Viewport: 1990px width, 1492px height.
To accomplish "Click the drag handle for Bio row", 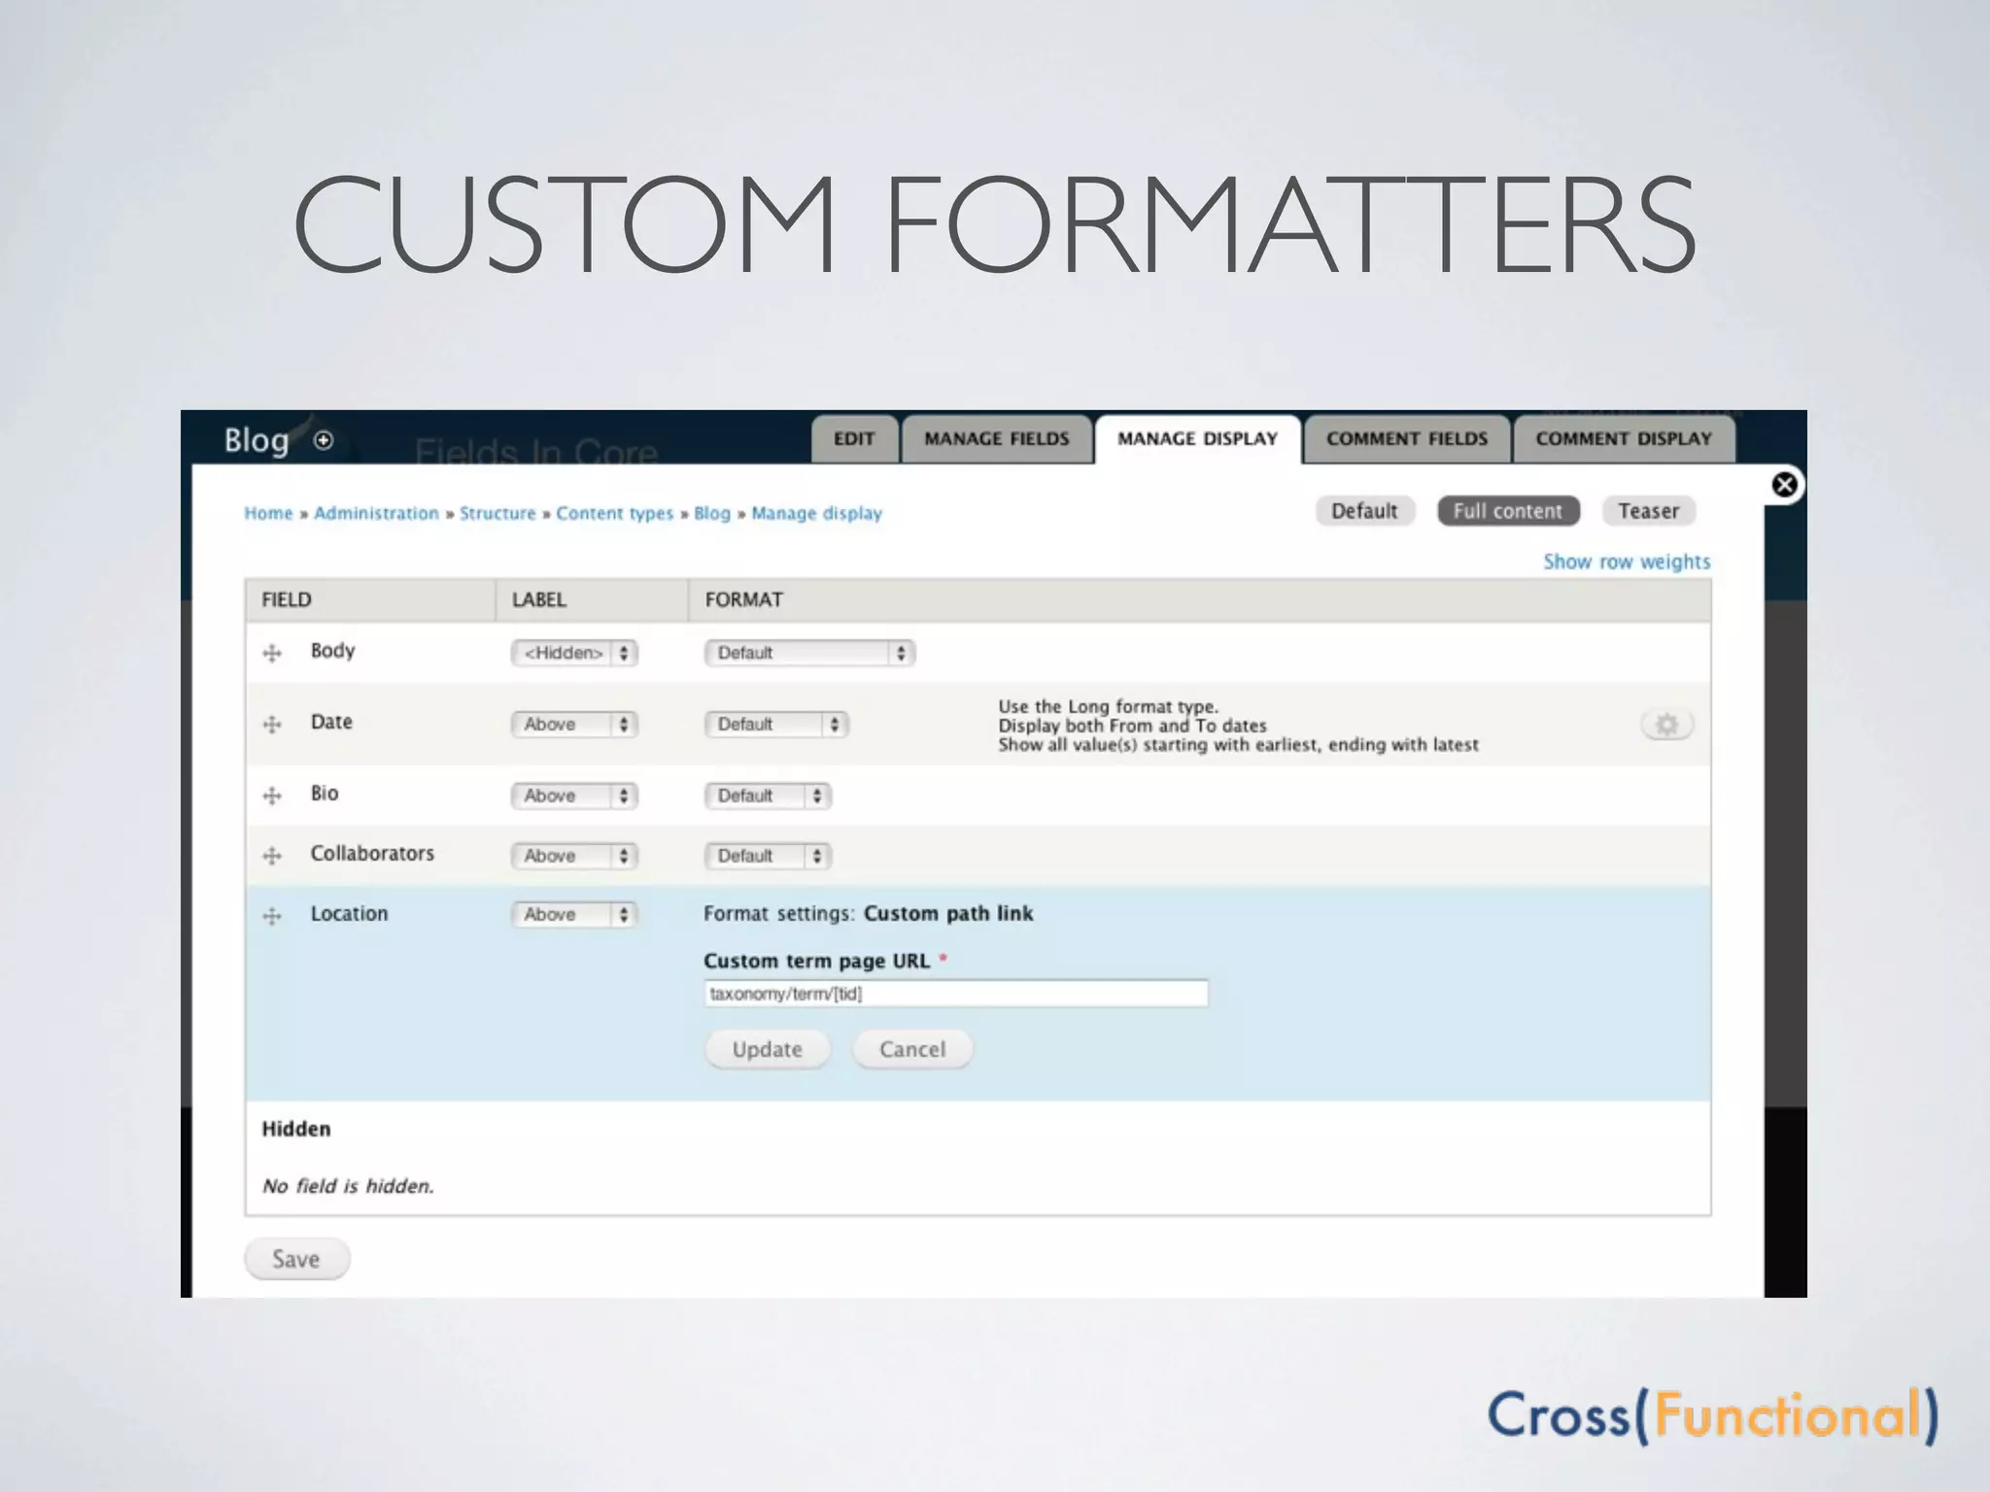I will pos(272,796).
